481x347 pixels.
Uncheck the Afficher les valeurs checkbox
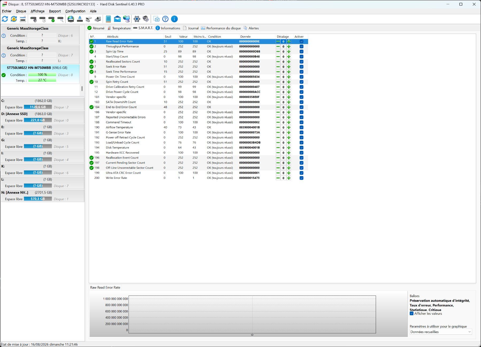coord(412,313)
